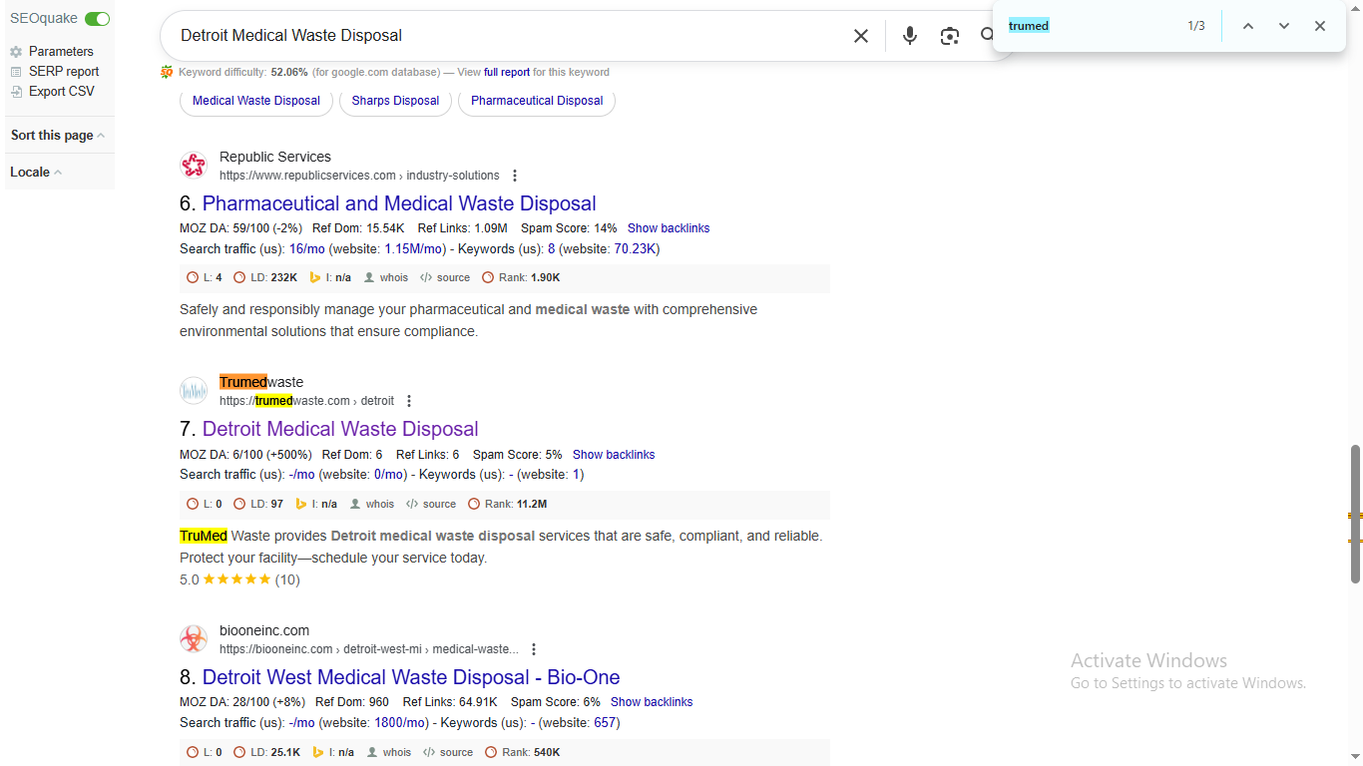Expand the Sort this page section
The image size is (1363, 766).
[x=57, y=136]
